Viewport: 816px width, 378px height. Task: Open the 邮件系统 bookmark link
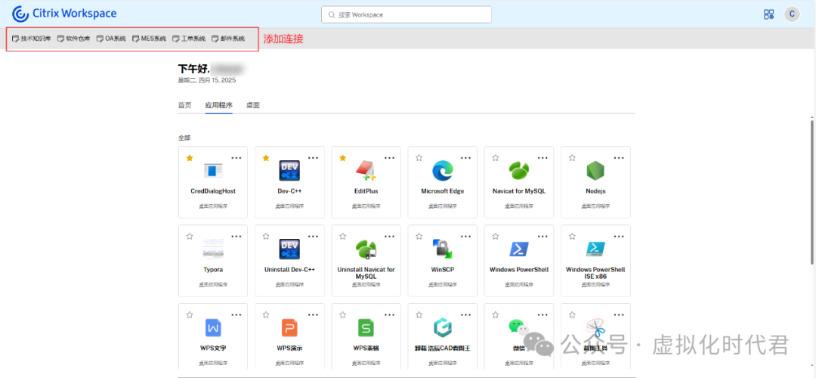228,39
